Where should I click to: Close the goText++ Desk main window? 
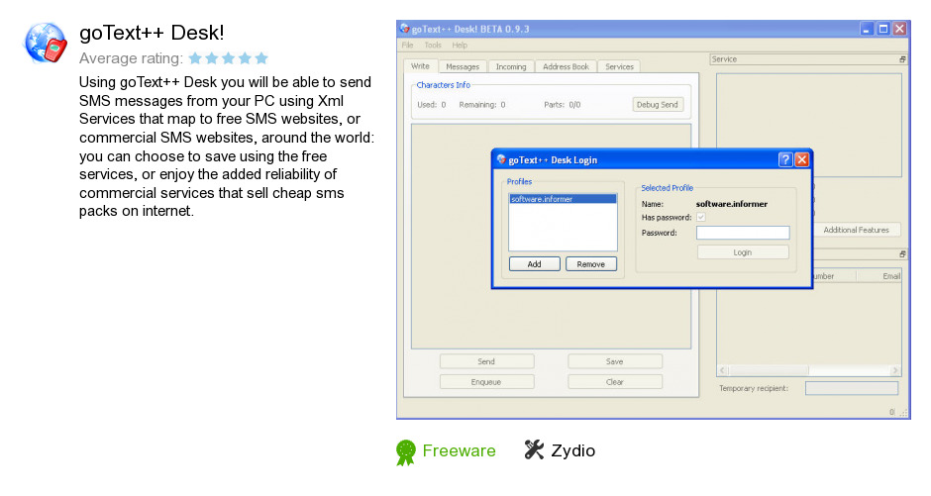point(899,29)
